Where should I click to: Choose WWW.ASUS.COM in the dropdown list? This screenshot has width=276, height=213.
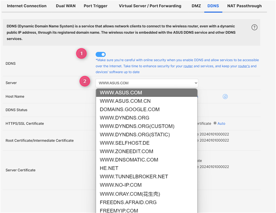147,93
